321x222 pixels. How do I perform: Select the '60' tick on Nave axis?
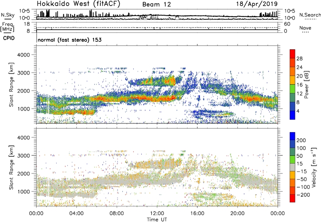(287, 24)
